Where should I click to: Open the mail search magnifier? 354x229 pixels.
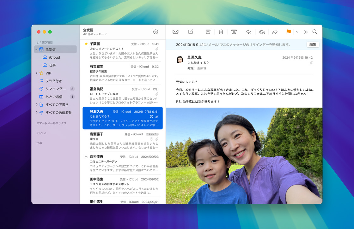click(x=314, y=32)
